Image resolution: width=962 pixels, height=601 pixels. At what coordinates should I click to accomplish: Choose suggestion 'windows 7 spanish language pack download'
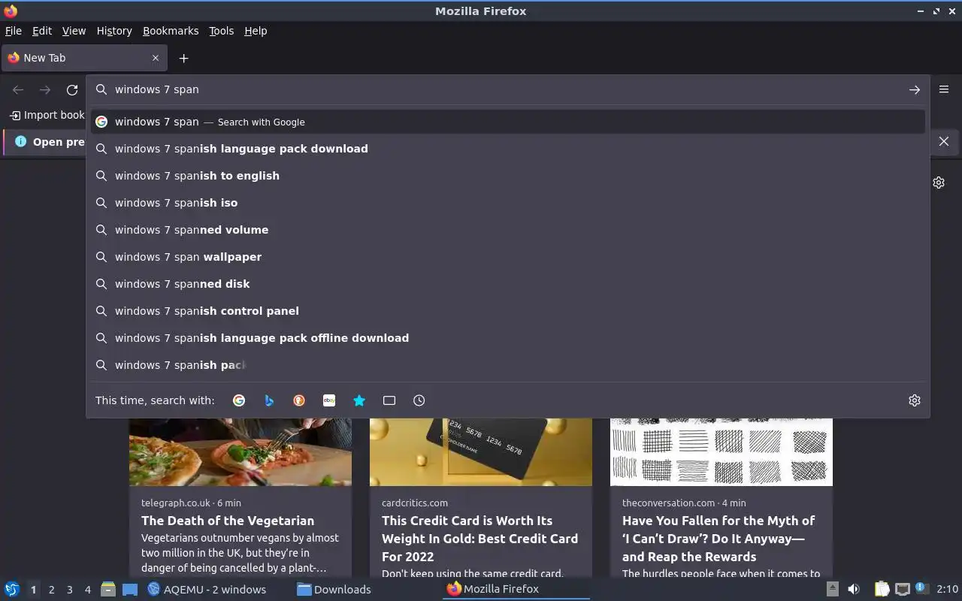pos(508,149)
